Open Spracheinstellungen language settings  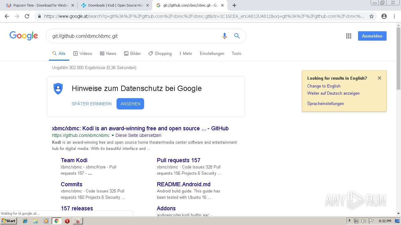click(x=325, y=103)
